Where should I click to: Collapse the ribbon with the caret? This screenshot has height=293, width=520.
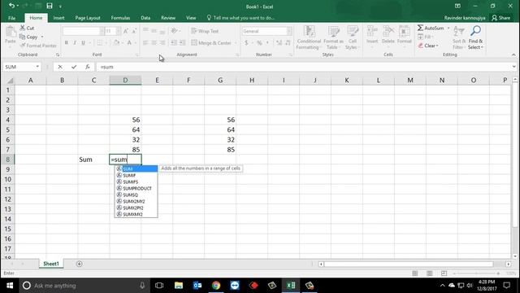(513, 55)
